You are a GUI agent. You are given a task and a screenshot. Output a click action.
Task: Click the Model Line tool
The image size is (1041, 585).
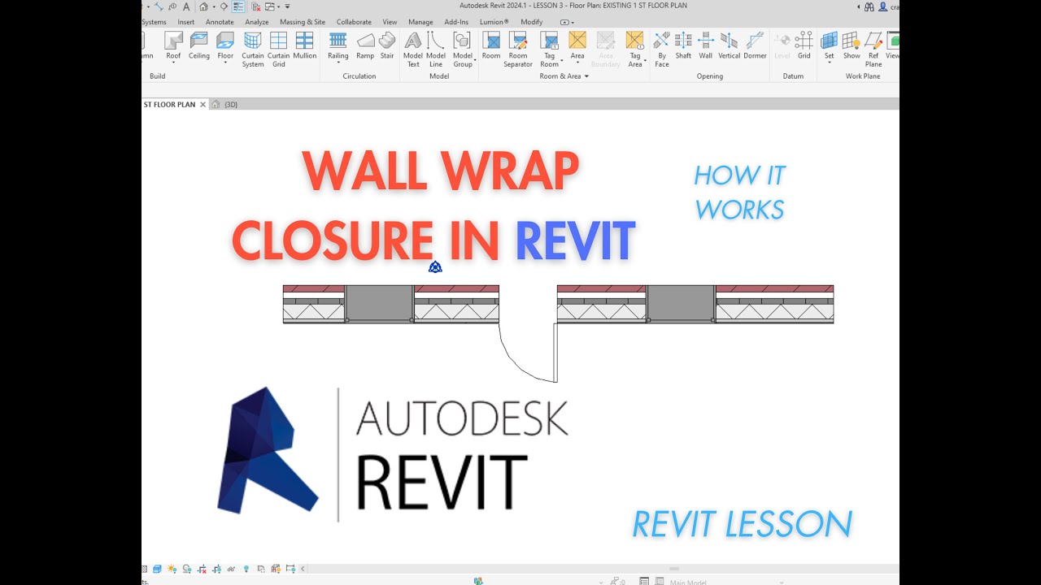(x=436, y=49)
